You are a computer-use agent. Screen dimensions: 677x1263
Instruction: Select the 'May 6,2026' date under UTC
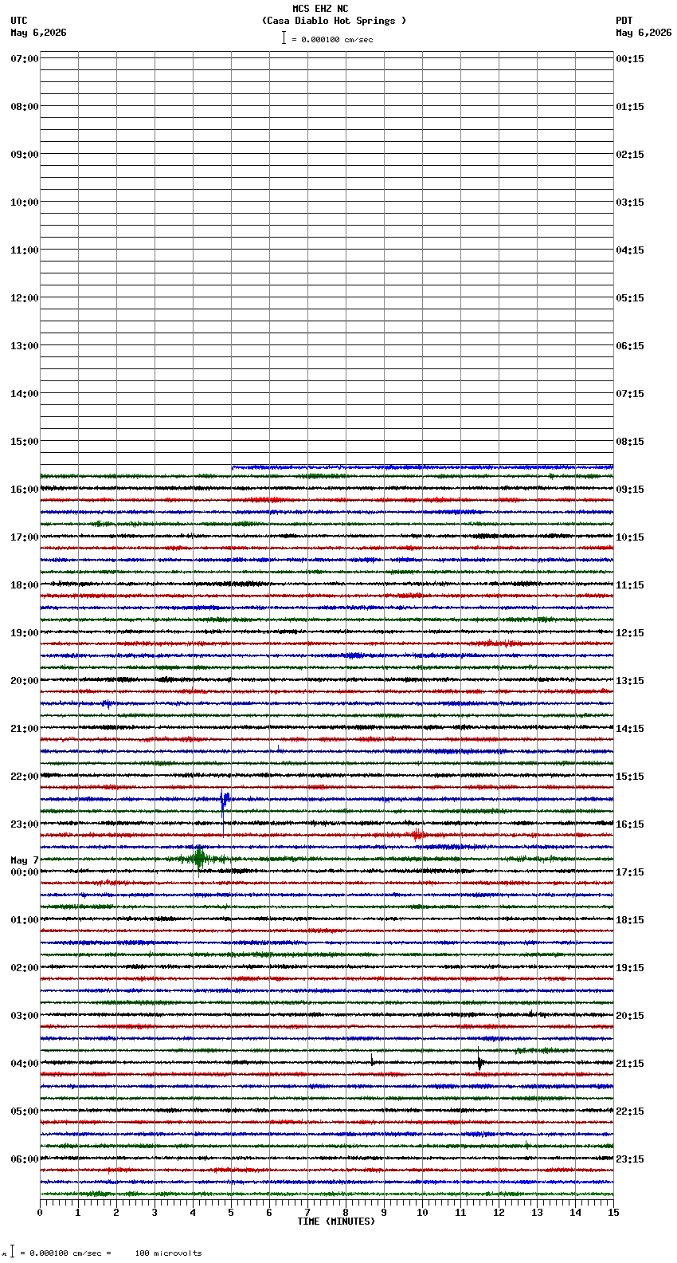(39, 33)
